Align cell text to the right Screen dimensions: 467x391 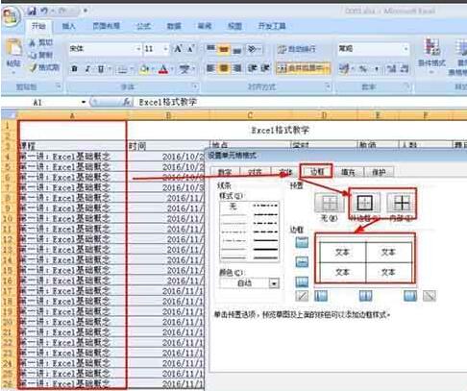click(236, 68)
